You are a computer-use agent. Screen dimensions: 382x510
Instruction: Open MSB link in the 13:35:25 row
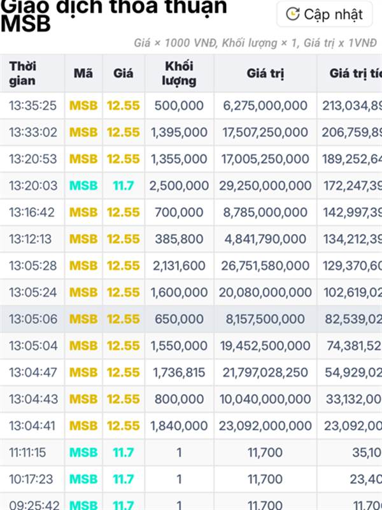(83, 106)
